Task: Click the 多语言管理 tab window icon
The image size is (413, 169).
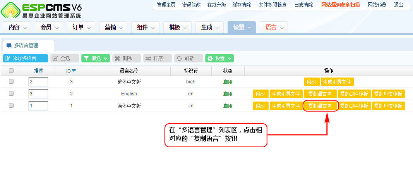Action: pos(9,46)
